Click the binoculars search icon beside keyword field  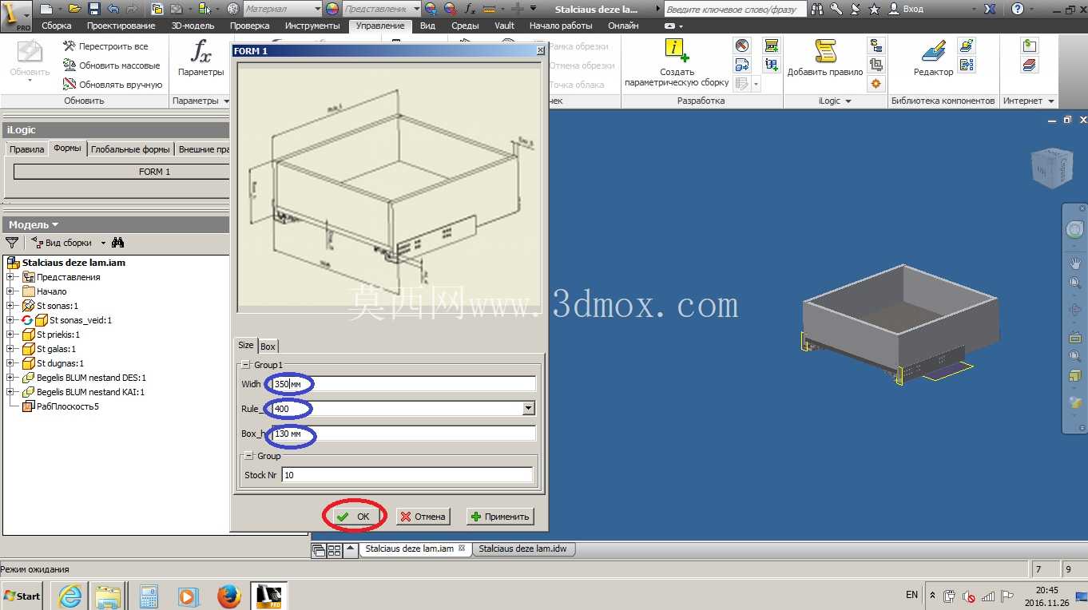click(x=817, y=9)
